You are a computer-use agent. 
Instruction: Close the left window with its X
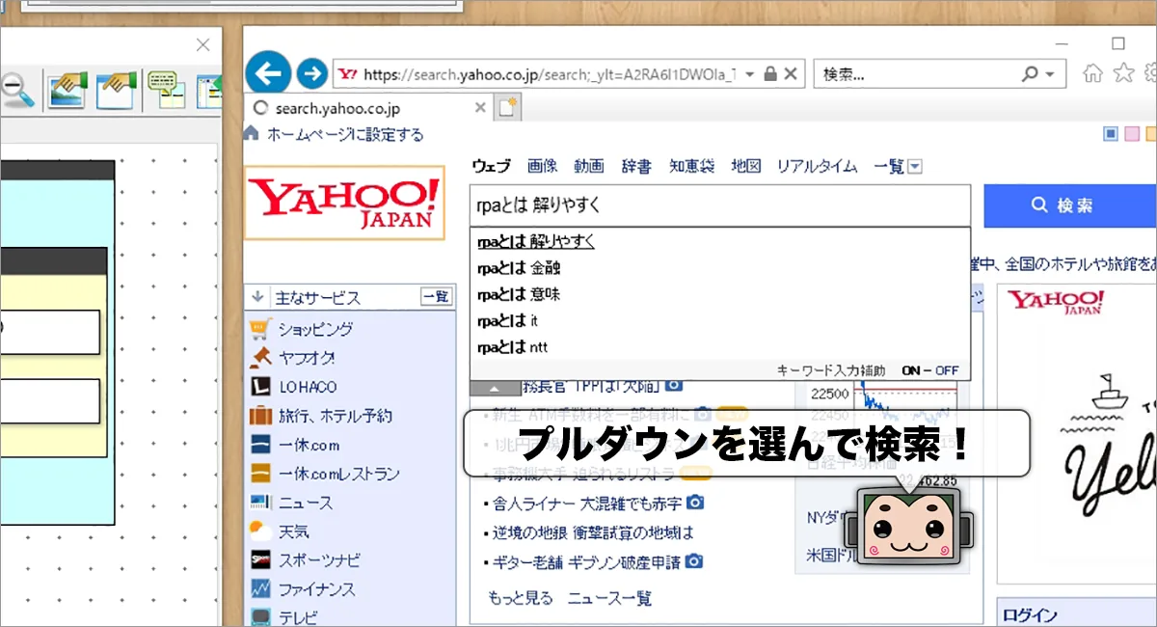point(202,44)
